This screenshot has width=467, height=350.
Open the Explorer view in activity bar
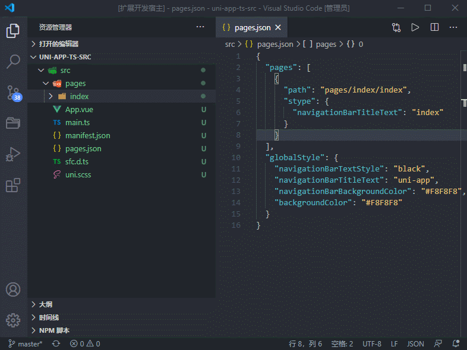[13, 31]
